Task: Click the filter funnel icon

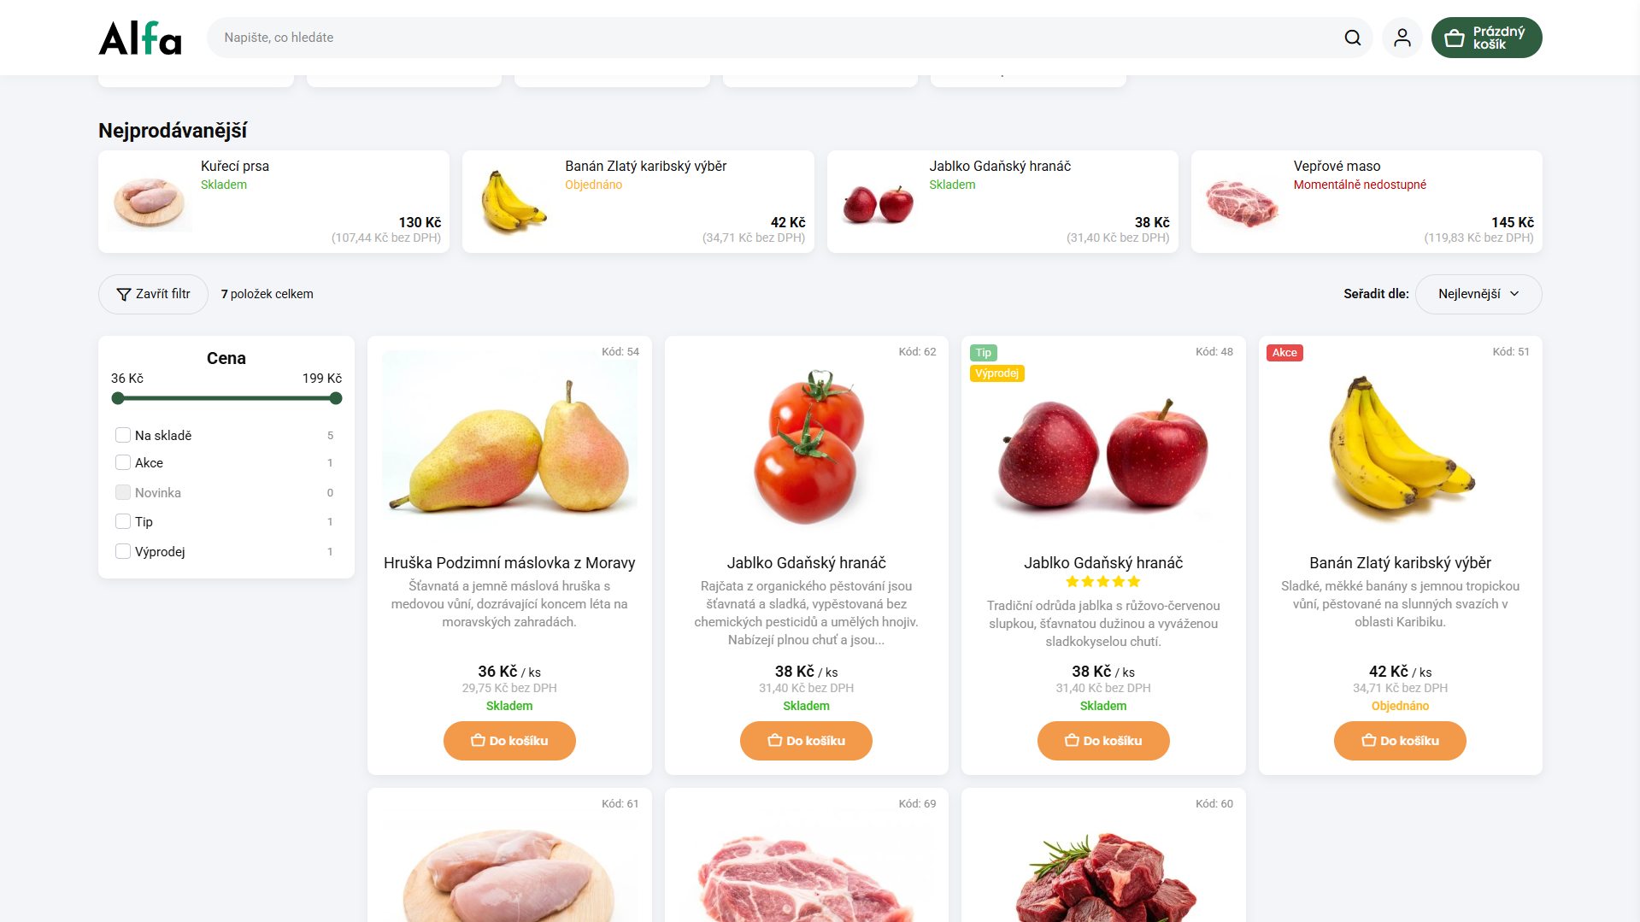Action: (x=124, y=294)
